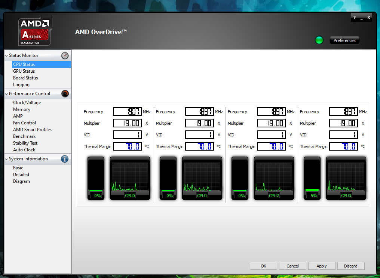Click the CPU1 multiplier readout field

199,123
